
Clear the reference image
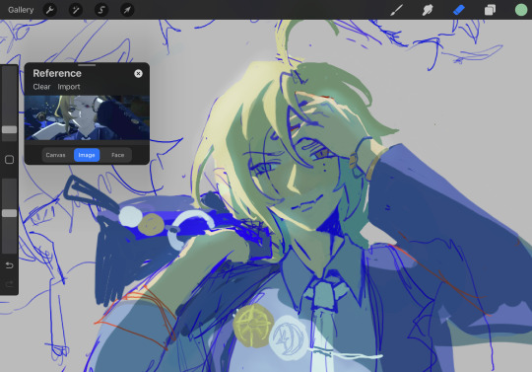pos(41,87)
